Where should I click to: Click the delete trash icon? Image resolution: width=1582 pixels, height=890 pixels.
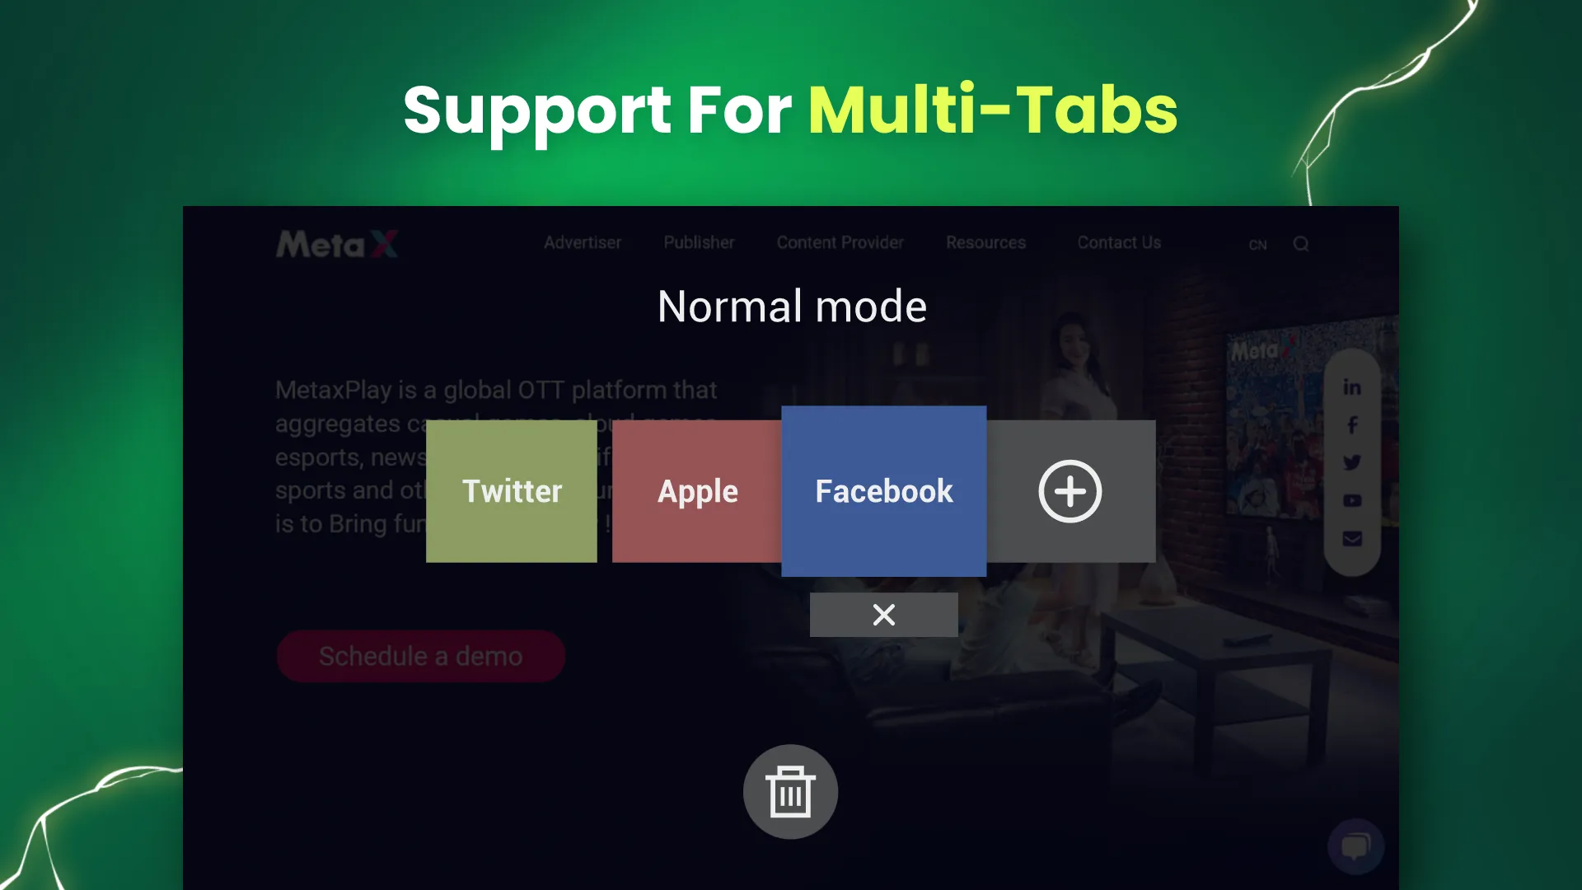pyautogui.click(x=791, y=791)
